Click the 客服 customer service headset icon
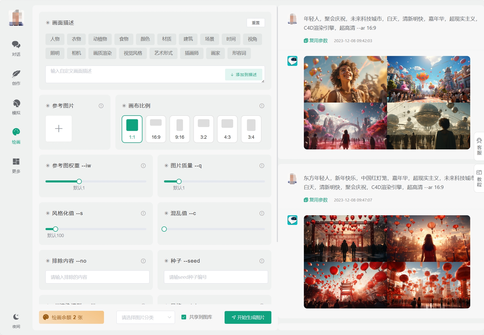Viewport: 484px width, 335px height. pyautogui.click(x=479, y=141)
